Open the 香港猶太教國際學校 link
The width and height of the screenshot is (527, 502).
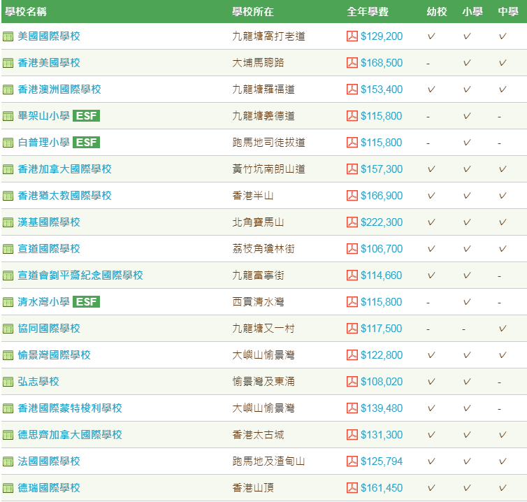tap(64, 195)
